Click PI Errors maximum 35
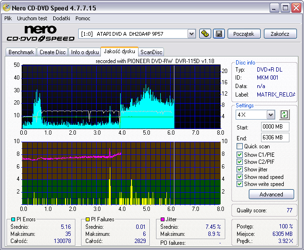 (x=68, y=234)
